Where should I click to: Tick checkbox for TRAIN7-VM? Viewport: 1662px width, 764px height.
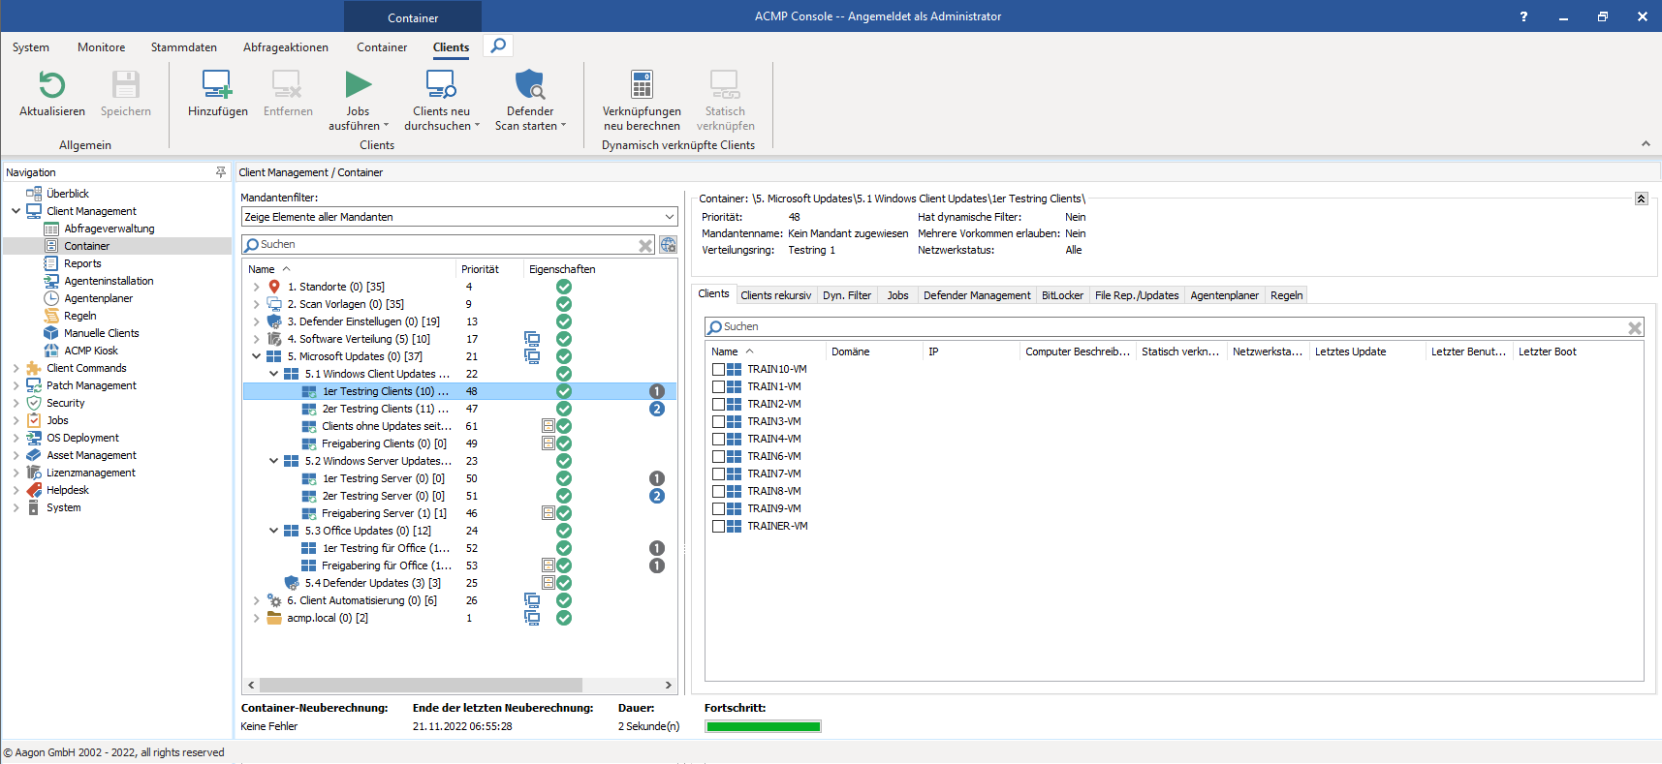(718, 474)
